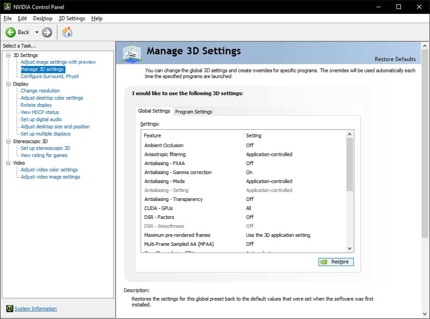The width and height of the screenshot is (430, 319).
Task: Select the CUDA - GPUs feature row
Action: (244, 208)
